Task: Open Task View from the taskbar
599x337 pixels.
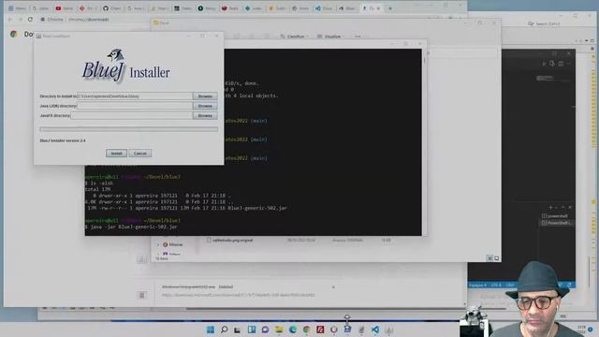Action: click(237, 330)
